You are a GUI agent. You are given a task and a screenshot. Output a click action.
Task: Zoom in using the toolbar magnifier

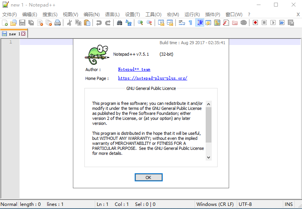point(140,23)
